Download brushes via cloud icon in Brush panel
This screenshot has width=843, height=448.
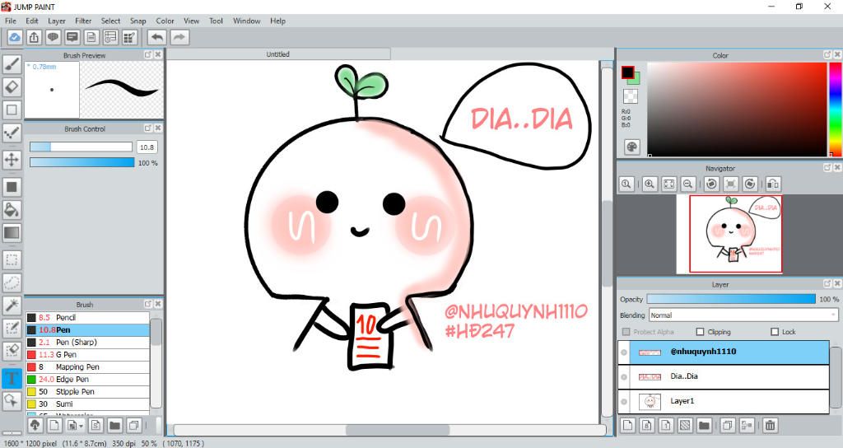tap(35, 426)
